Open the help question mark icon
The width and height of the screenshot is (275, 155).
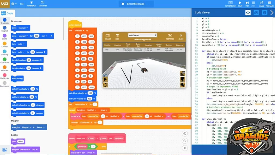pyautogui.click(x=265, y=13)
